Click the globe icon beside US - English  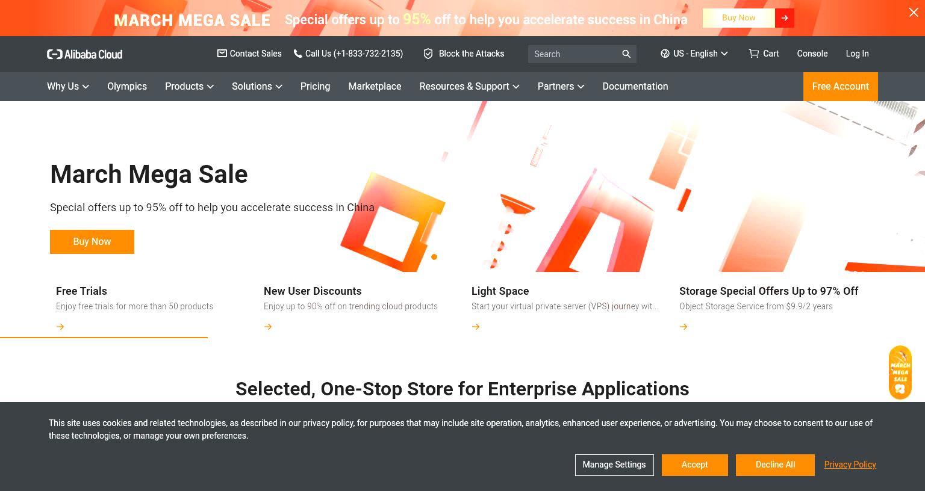pyautogui.click(x=665, y=54)
